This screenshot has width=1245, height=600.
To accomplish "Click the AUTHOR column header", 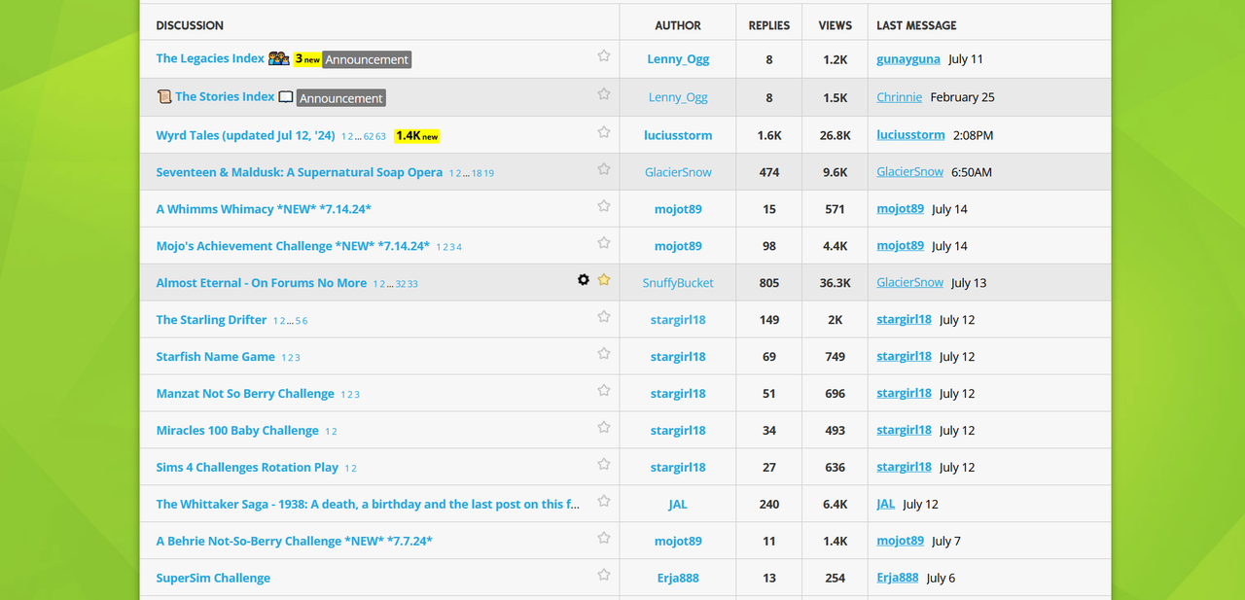I will (x=678, y=25).
